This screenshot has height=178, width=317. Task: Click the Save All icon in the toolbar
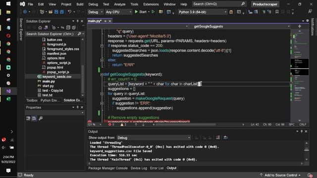point(61,12)
